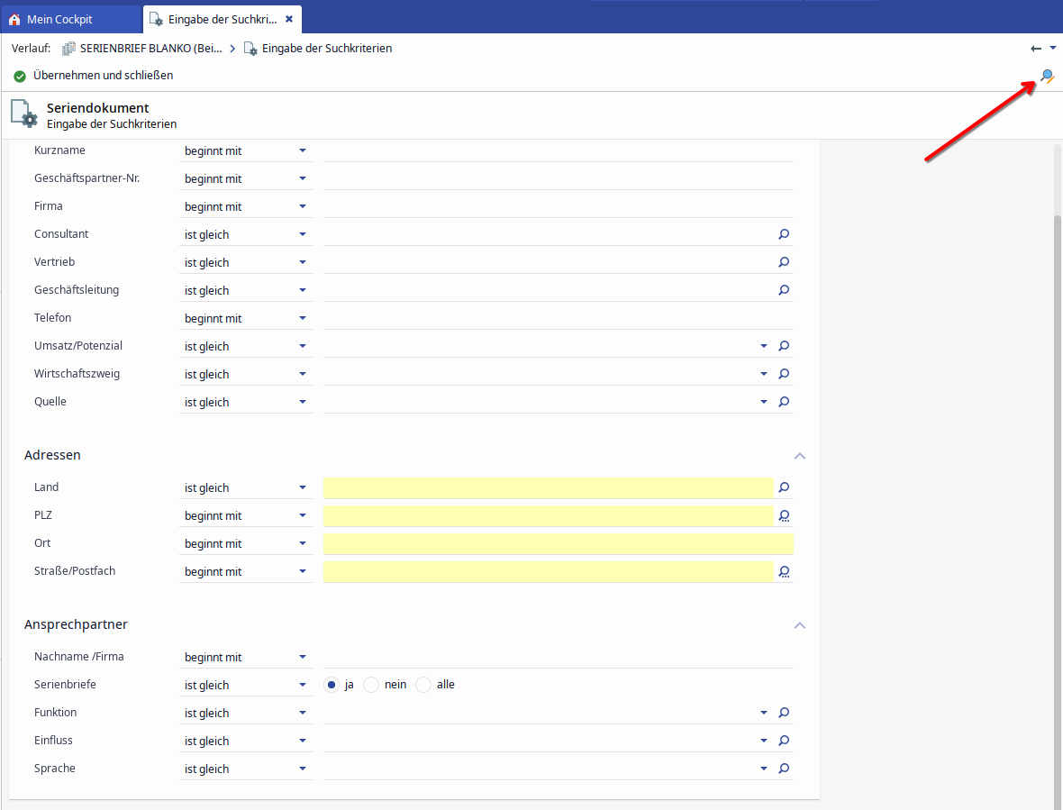Screen dimensions: 1063x810
Task: Click the back arrow in the history bar
Action: coord(1036,49)
